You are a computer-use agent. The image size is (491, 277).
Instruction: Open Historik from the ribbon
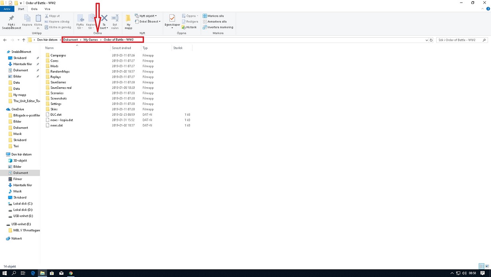coord(189,27)
